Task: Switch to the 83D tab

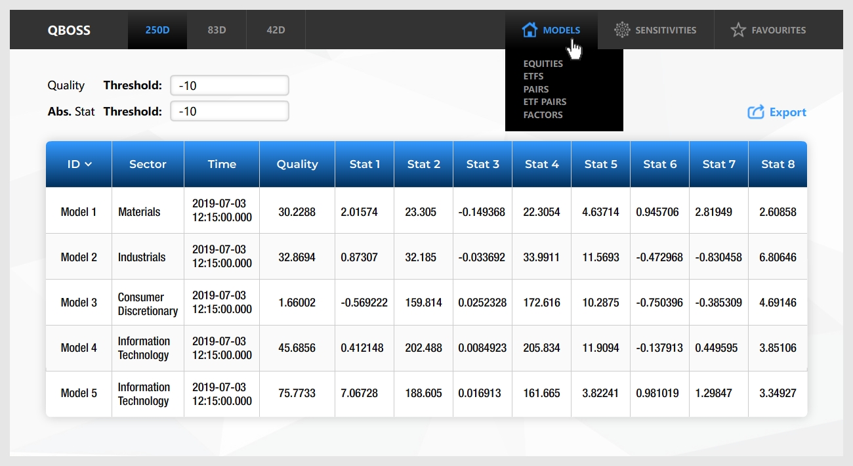Action: click(x=217, y=30)
